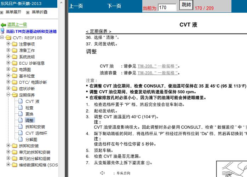Click the 准备工作 folder icon
The height and width of the screenshot is (177, 247).
tap(15, 51)
